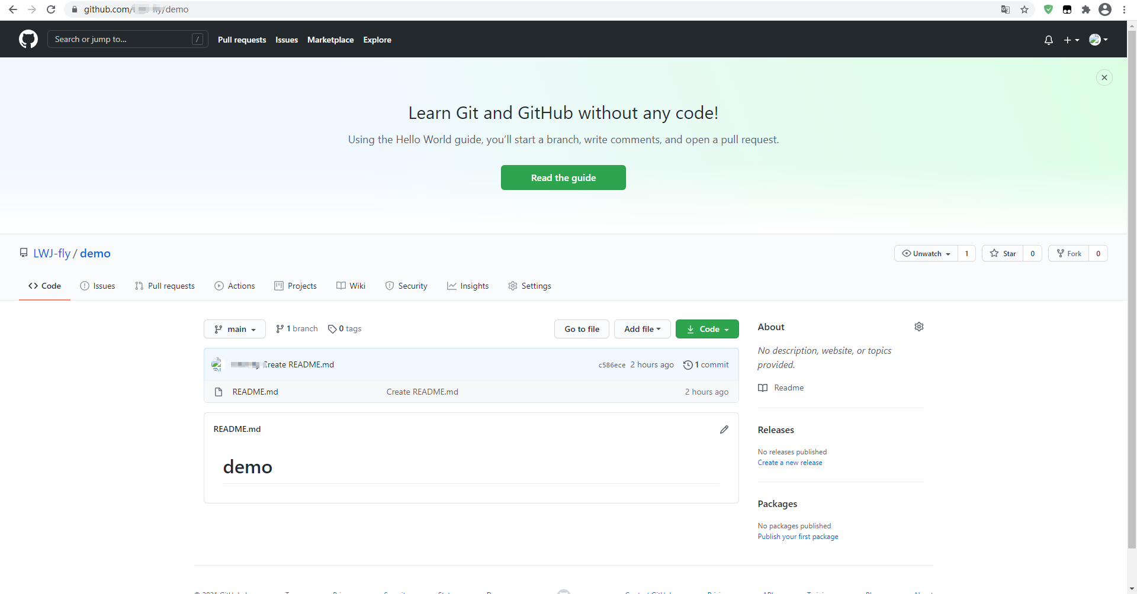
Task: Click the Releases heading
Action: pos(776,430)
